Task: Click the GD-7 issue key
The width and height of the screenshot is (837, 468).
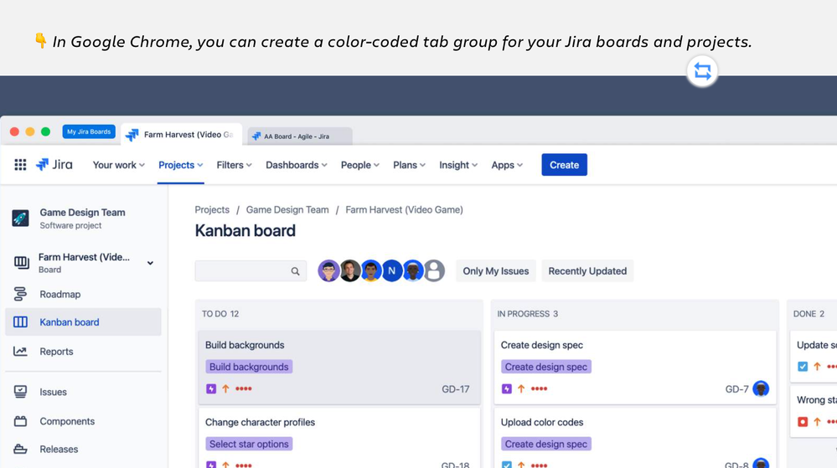Action: (x=736, y=389)
